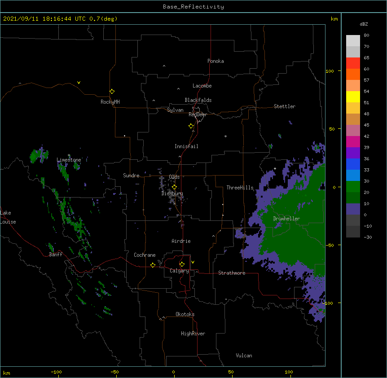Click the Blackfalds city label
387x378 pixels.
coord(198,100)
